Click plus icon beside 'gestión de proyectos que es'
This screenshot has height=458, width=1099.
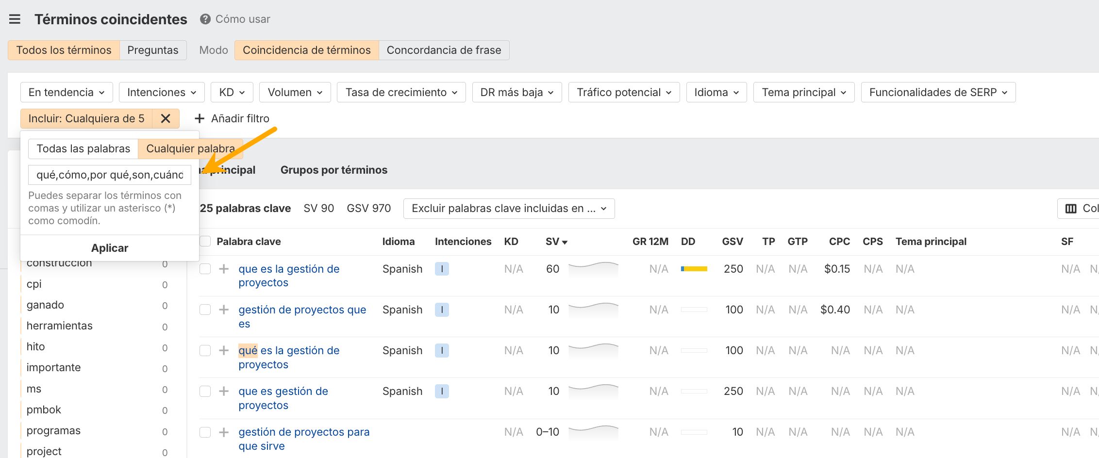click(224, 310)
